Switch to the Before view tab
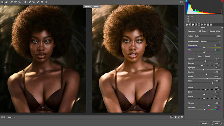 pyautogui.click(x=88, y=7)
